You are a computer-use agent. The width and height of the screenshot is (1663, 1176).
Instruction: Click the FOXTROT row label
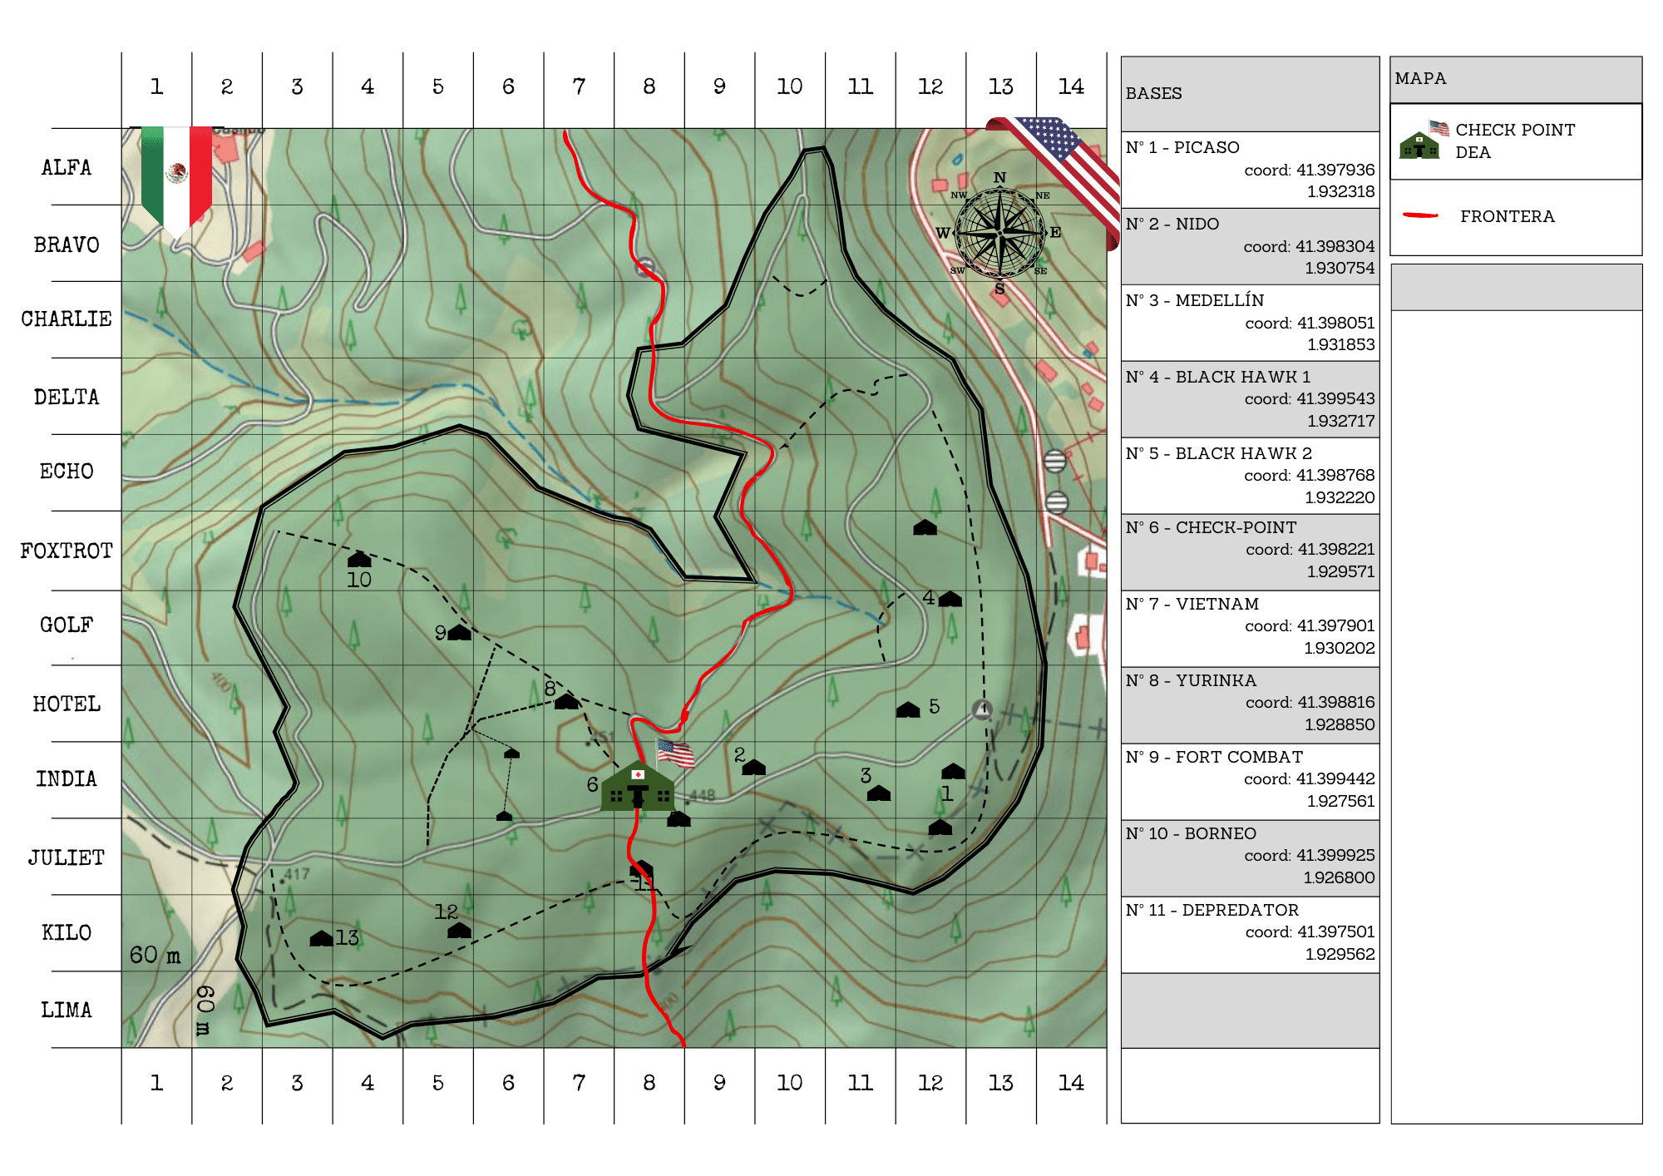[x=67, y=551]
